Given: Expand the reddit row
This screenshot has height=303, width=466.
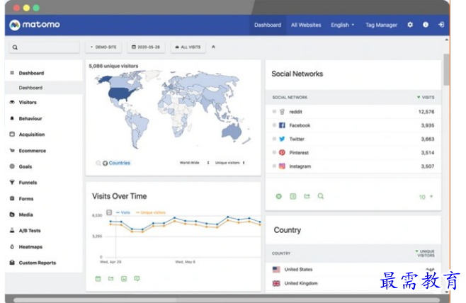Looking at the screenshot, I should (x=274, y=112).
